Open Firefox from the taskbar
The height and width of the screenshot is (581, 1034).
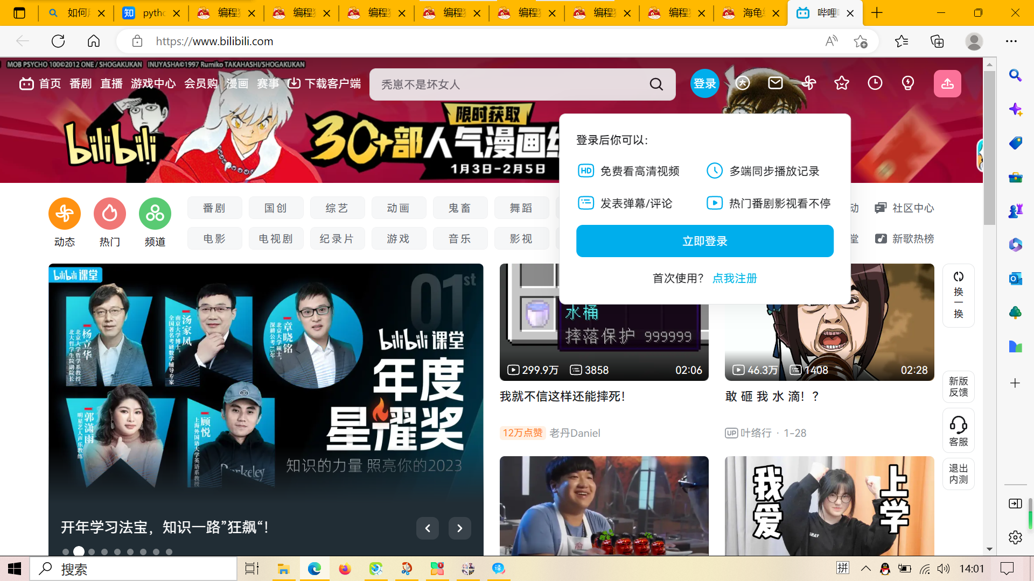345,569
